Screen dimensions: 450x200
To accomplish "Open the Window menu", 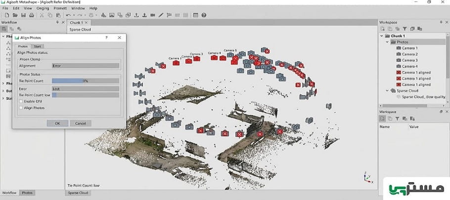I will tap(78, 8).
